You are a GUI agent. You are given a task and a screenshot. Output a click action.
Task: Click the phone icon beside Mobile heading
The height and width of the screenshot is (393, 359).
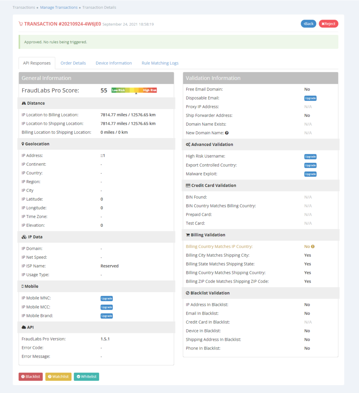(x=23, y=286)
